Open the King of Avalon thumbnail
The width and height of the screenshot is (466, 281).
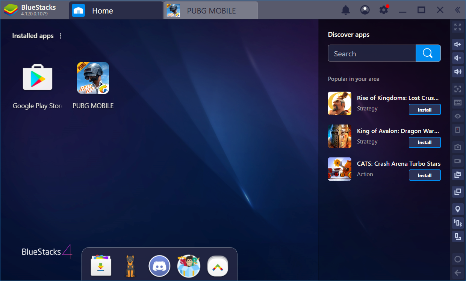point(340,136)
